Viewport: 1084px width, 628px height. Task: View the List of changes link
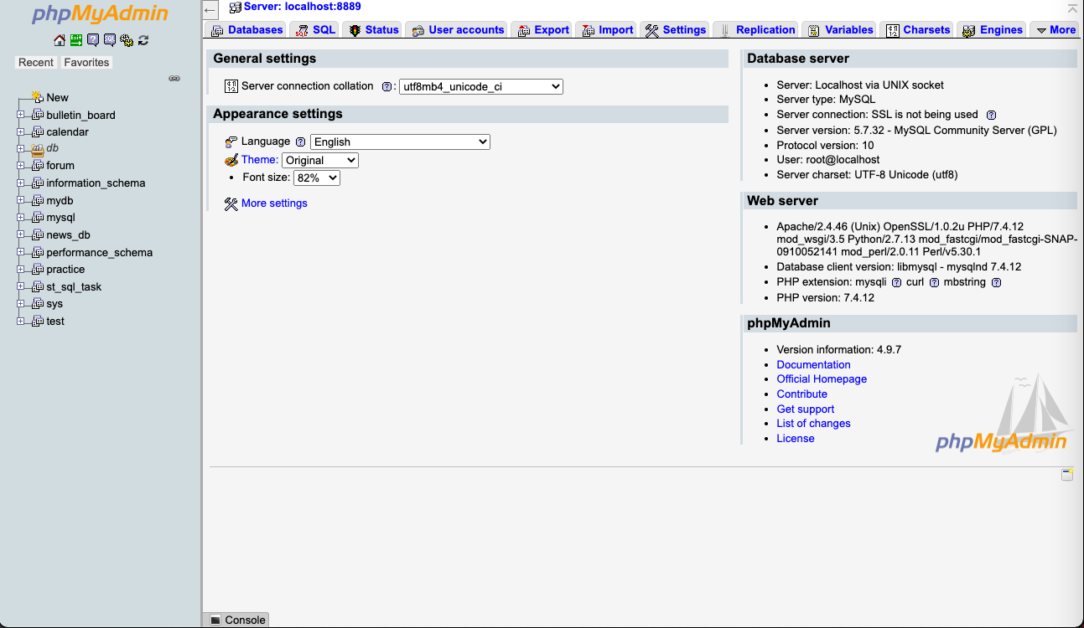[813, 423]
